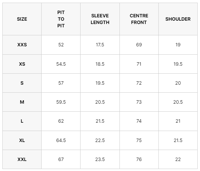Select the XXS size row label
Image resolution: width=200 pixels, height=171 pixels.
(x=22, y=45)
